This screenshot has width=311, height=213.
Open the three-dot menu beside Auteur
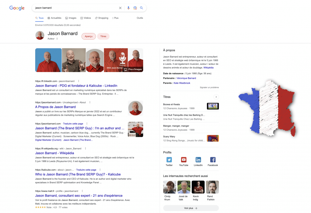[x=57, y=39]
